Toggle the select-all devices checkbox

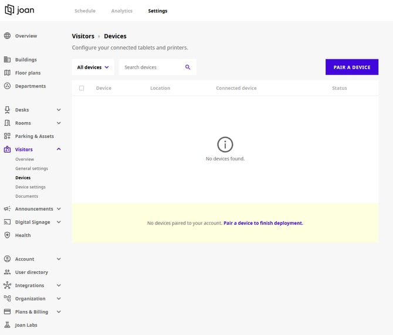tap(82, 88)
